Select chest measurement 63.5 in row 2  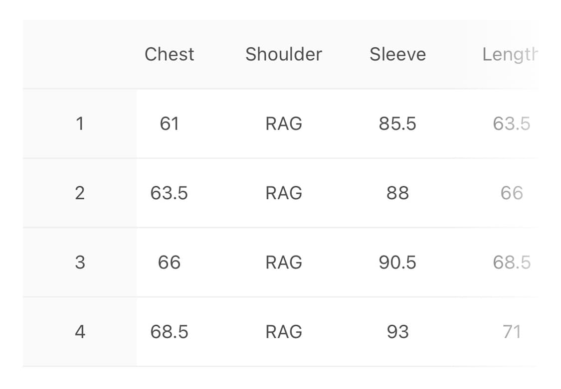169,193
